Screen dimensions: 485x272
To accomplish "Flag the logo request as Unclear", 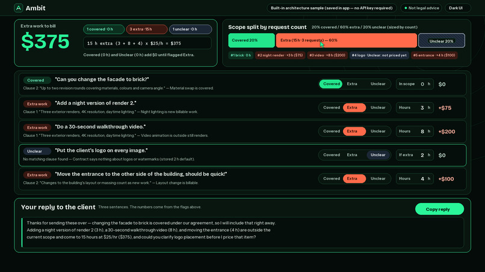I will 378,155.
